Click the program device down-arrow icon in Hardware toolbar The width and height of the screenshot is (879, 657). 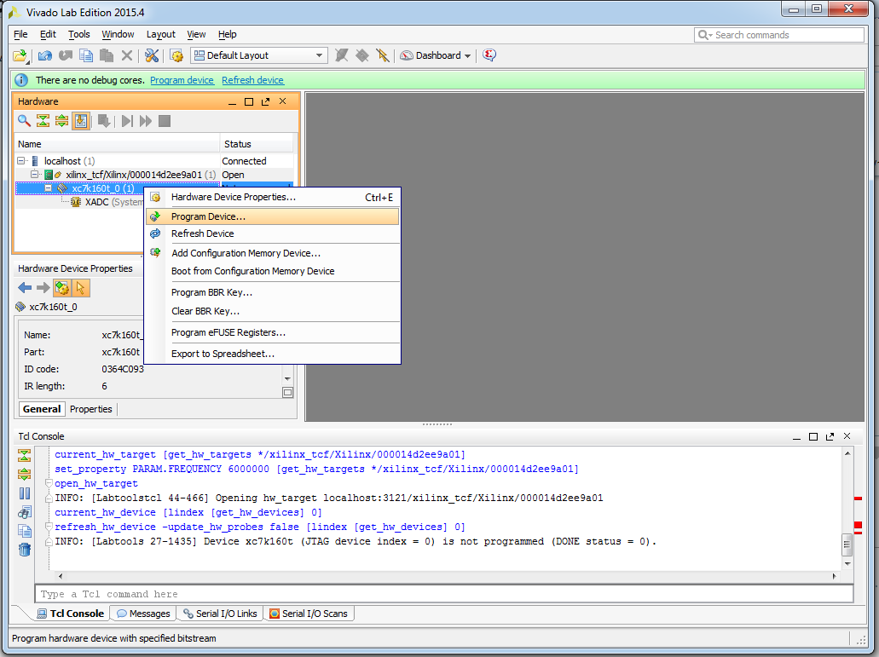[104, 120]
